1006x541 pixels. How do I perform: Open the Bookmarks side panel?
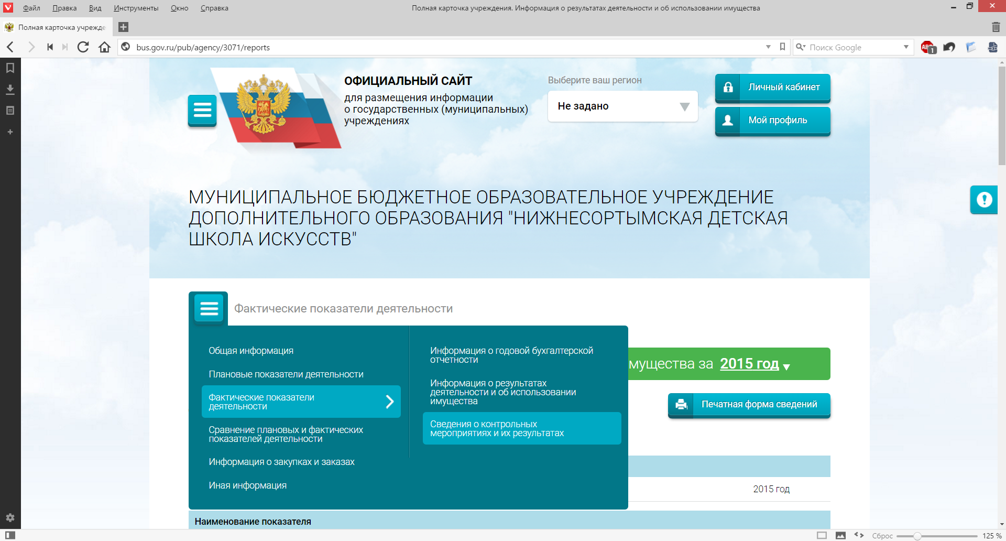tap(10, 68)
